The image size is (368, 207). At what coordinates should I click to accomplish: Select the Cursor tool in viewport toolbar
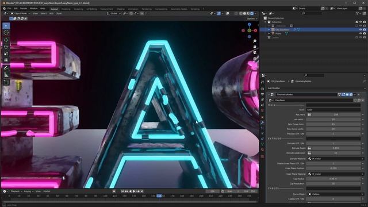click(6, 32)
